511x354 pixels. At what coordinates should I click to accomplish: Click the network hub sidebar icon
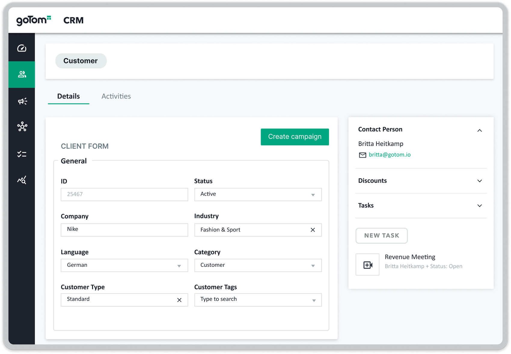coord(22,127)
